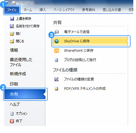Screen dimensions: 136x133
Task: Click the SkyDrive に保存 button
Action: pos(90,41)
